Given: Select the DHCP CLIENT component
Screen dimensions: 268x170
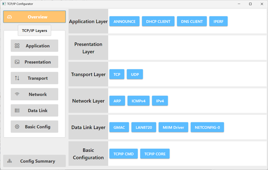Looking at the screenshot, I should pyautogui.click(x=158, y=21).
